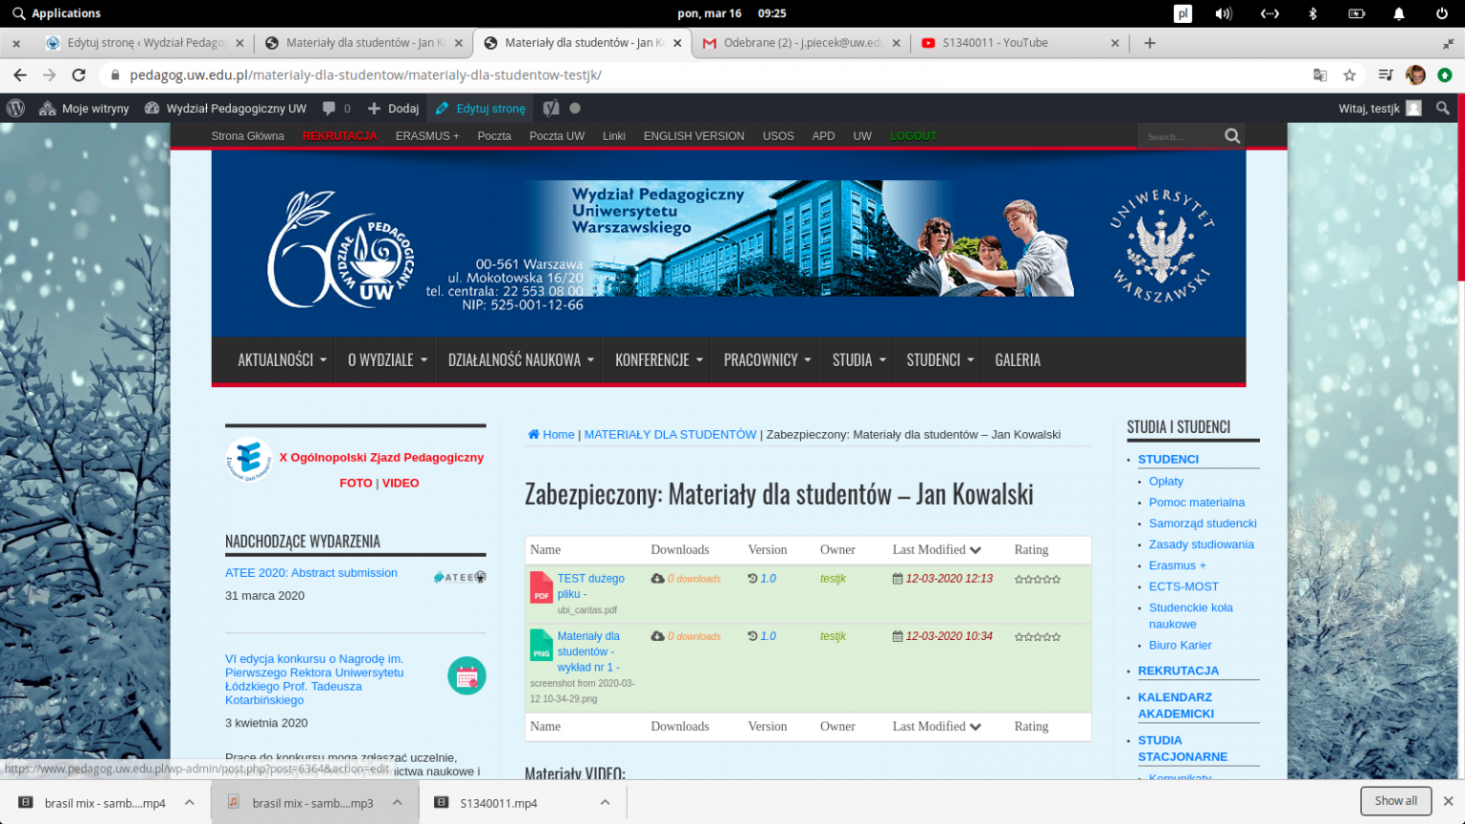The image size is (1465, 824).
Task: Click the site Search input field
Action: point(1179,136)
